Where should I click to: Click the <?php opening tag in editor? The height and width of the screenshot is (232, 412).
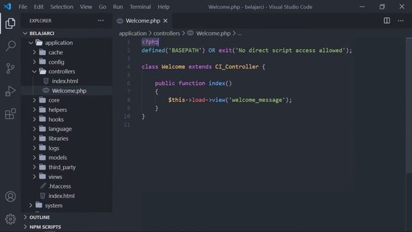(150, 42)
